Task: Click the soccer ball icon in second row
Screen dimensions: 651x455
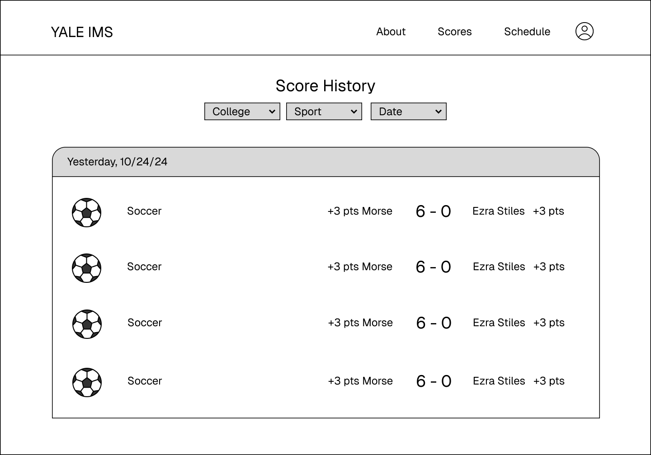Action: (86, 268)
